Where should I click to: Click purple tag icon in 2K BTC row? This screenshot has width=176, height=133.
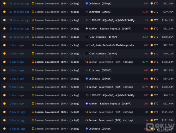87,20
